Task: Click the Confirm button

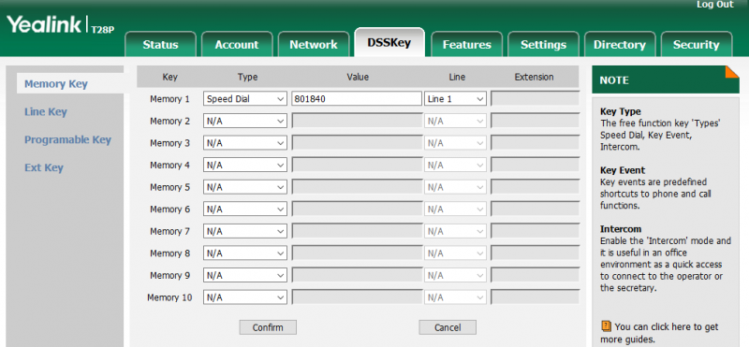Action: [x=268, y=327]
